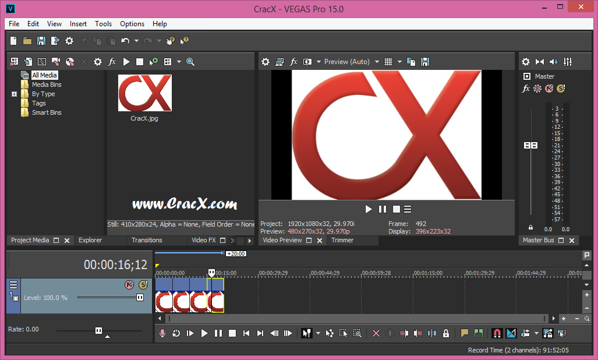Screen dimensions: 598x360
Task: Click the Preview on external monitor icon
Action: [x=279, y=62]
